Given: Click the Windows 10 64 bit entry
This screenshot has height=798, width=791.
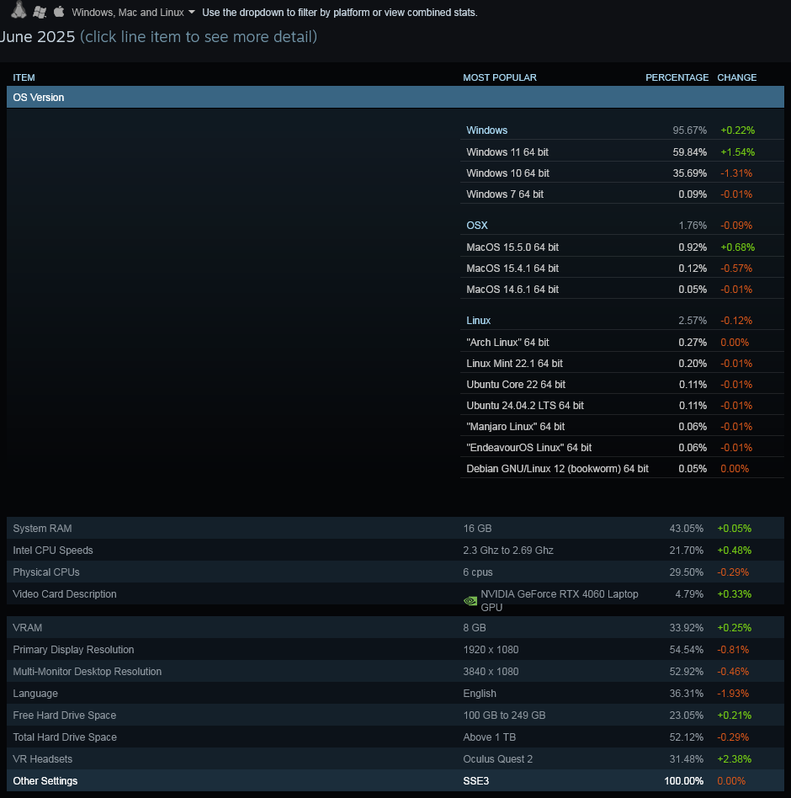Looking at the screenshot, I should click(x=507, y=173).
